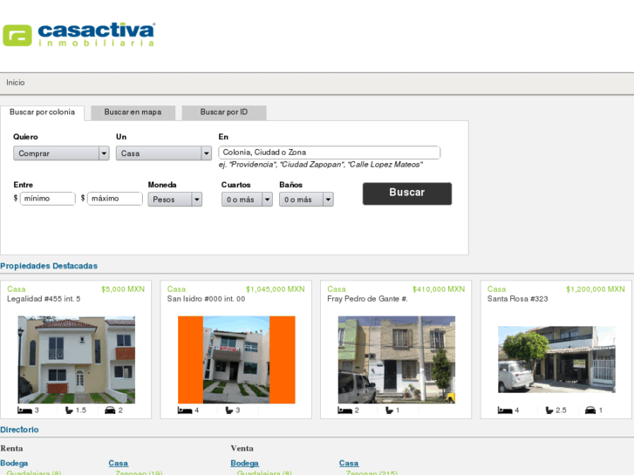Click the 'mínimo' price field

[48, 199]
